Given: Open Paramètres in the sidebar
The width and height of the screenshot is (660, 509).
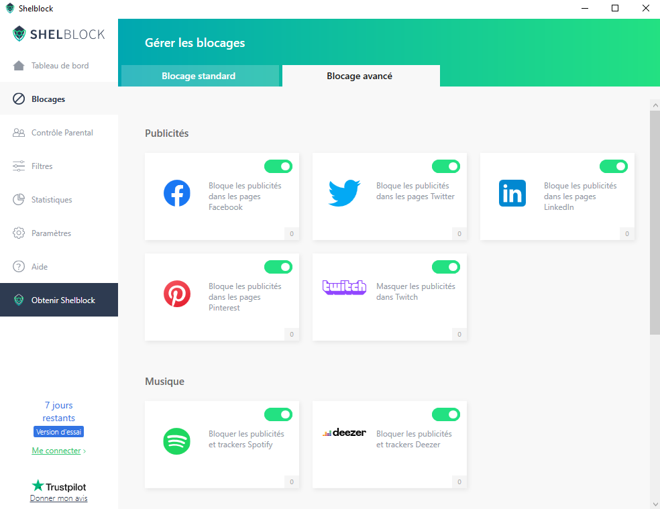Looking at the screenshot, I should [59, 233].
